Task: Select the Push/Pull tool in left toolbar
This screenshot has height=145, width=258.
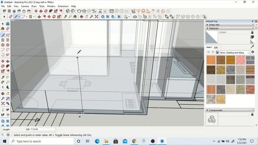Action: point(8,61)
